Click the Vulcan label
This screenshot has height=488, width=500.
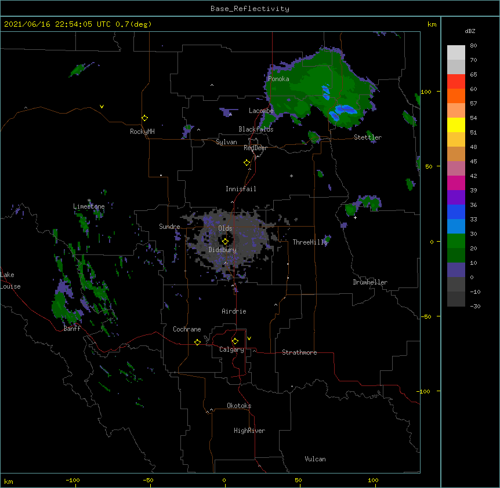(x=315, y=459)
